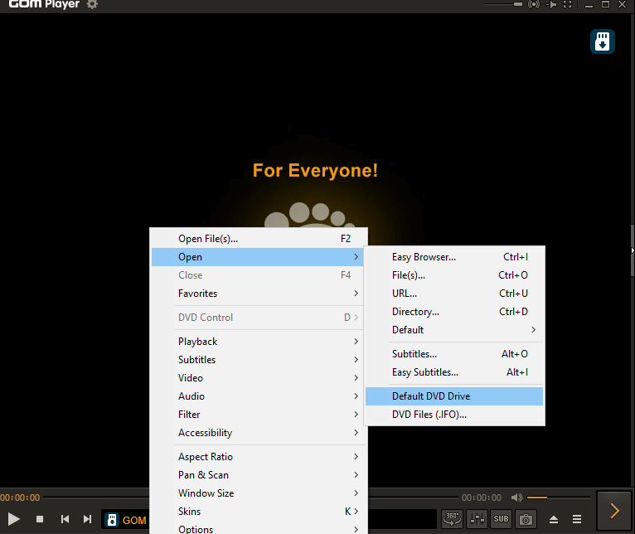The image size is (635, 534).
Task: Choose Directory... in the Open submenu
Action: tap(454, 312)
